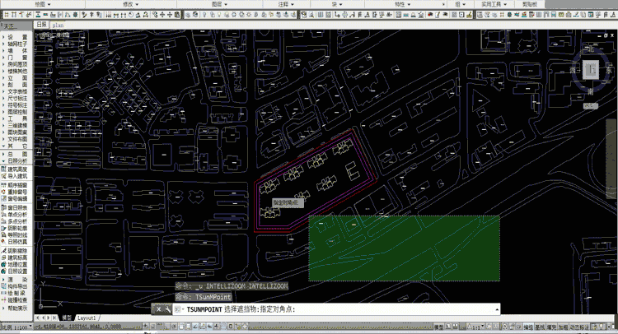The width and height of the screenshot is (618, 334).
Task: Click the command line input field
Action: coord(396,309)
